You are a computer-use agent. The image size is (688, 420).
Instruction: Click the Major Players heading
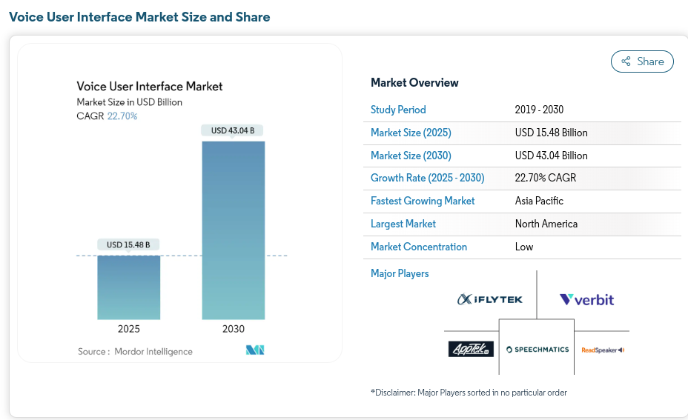pos(400,273)
